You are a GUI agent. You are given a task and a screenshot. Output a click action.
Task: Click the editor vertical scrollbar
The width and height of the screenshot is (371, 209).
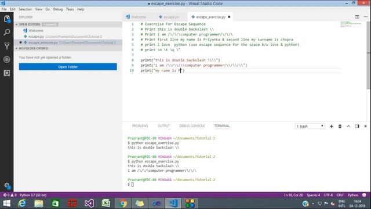368,56
